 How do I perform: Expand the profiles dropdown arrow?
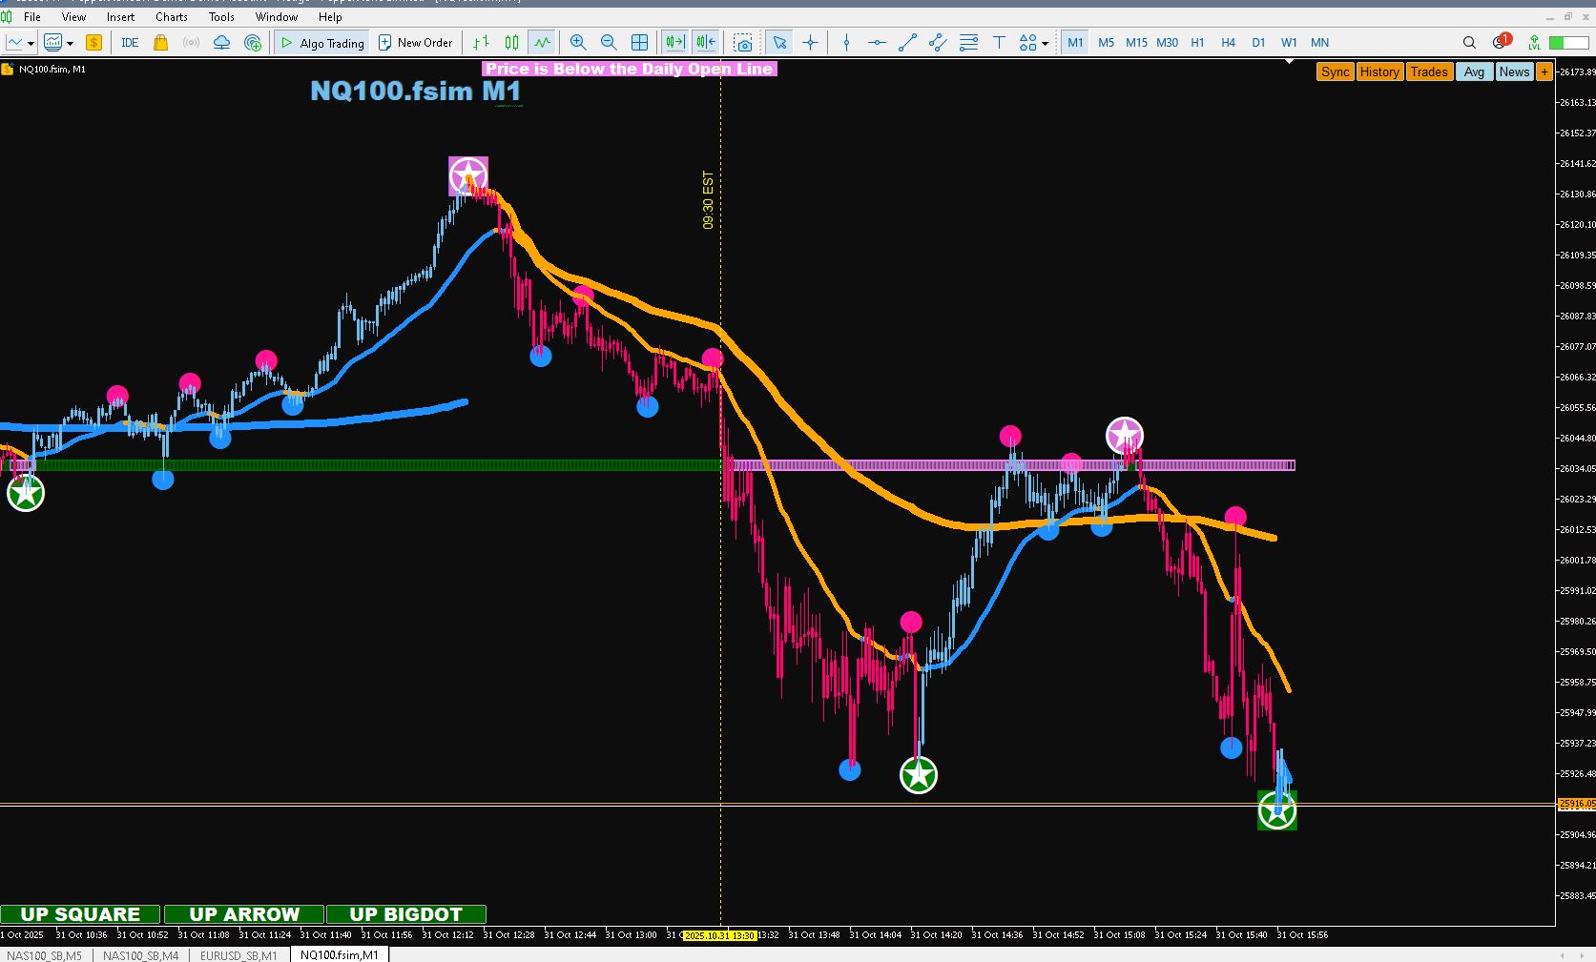pos(70,44)
